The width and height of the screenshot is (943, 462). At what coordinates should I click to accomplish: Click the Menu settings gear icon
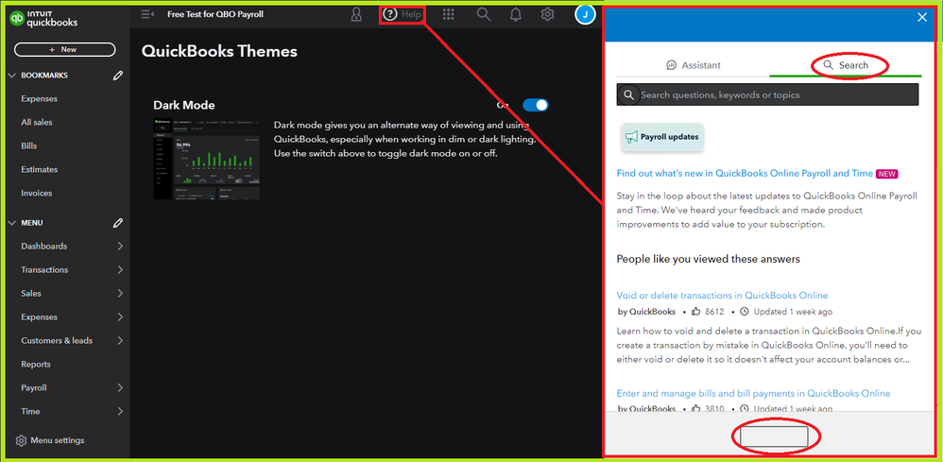click(21, 440)
